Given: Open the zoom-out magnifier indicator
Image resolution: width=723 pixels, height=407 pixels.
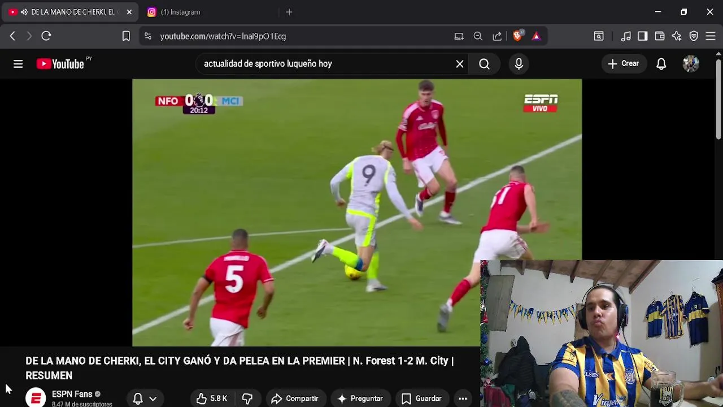Looking at the screenshot, I should pyautogui.click(x=478, y=36).
